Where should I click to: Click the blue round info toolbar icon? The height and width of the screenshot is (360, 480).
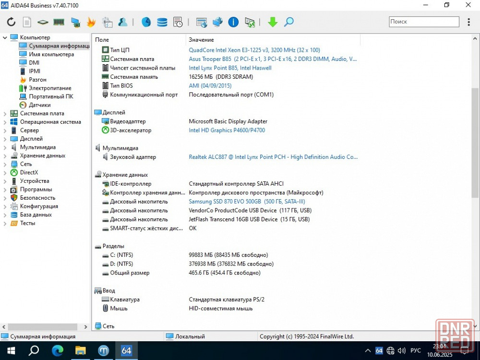pyautogui.click(x=233, y=22)
